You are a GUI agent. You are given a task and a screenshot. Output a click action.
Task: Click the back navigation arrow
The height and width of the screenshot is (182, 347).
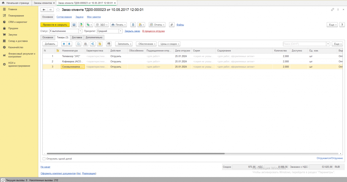pos(44,10)
